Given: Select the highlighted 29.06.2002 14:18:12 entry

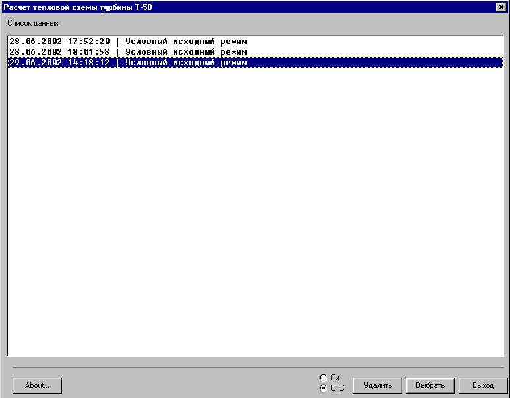Looking at the screenshot, I should (x=255, y=63).
